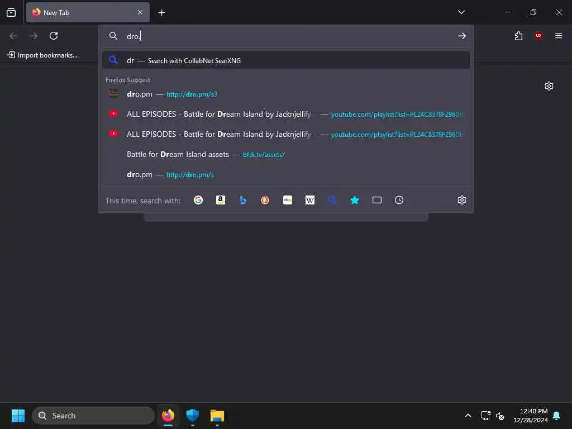Select Search with CollabNet SearXNG suggestion
Image resolution: width=572 pixels, height=429 pixels.
point(286,60)
